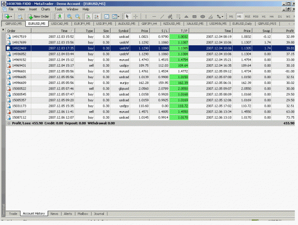This screenshot has height=225, width=298.
Task: Click the -81.00 profit value
Action: point(289,71)
